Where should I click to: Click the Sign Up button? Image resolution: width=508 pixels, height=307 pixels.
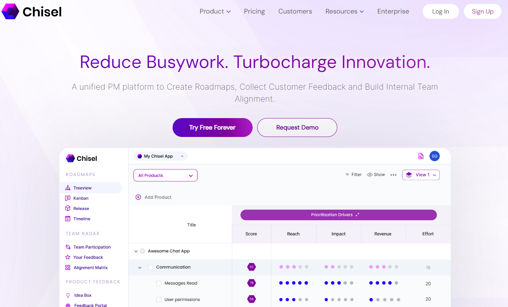483,11
